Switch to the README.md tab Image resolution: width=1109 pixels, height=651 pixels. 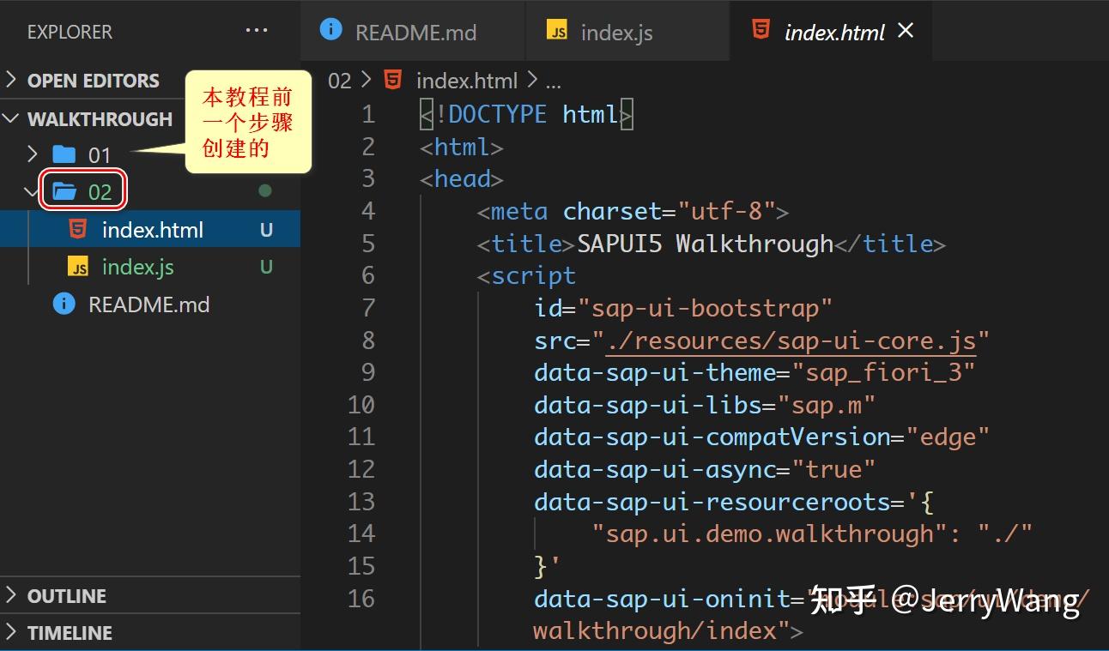click(415, 31)
